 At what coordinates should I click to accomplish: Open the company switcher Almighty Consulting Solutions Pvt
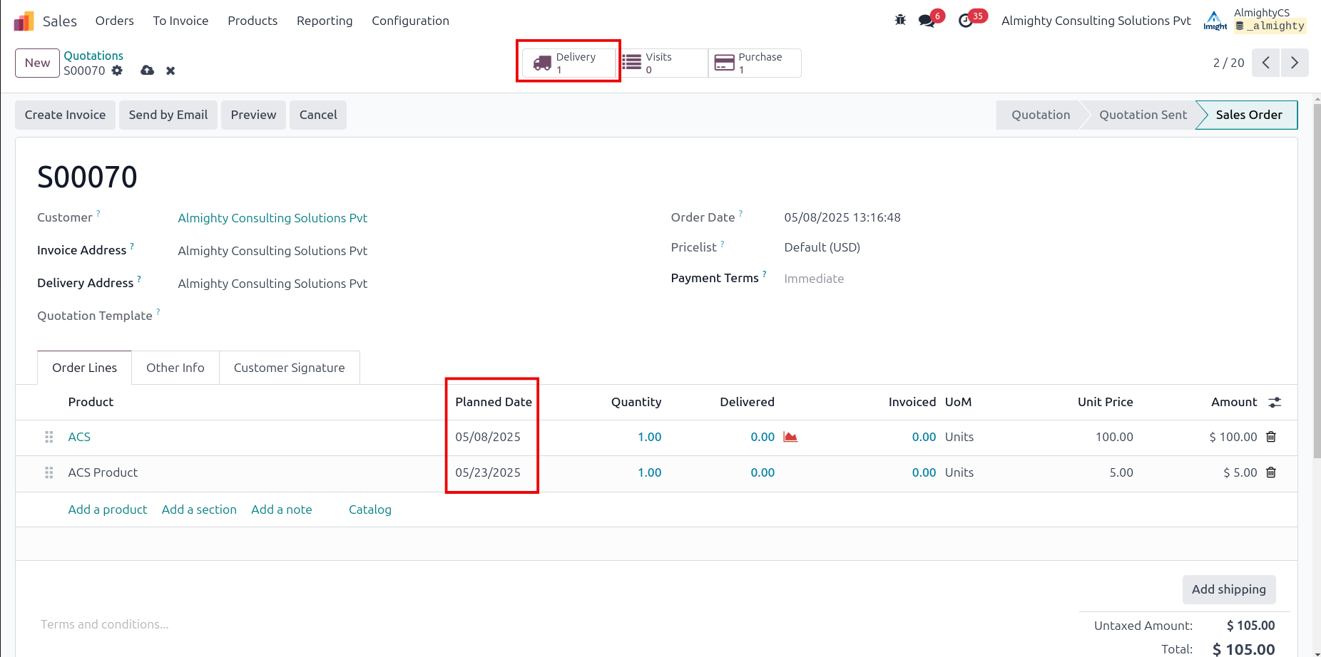(x=1096, y=21)
